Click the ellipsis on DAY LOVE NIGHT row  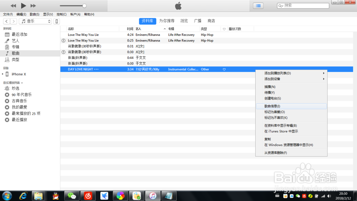[x=96, y=69]
